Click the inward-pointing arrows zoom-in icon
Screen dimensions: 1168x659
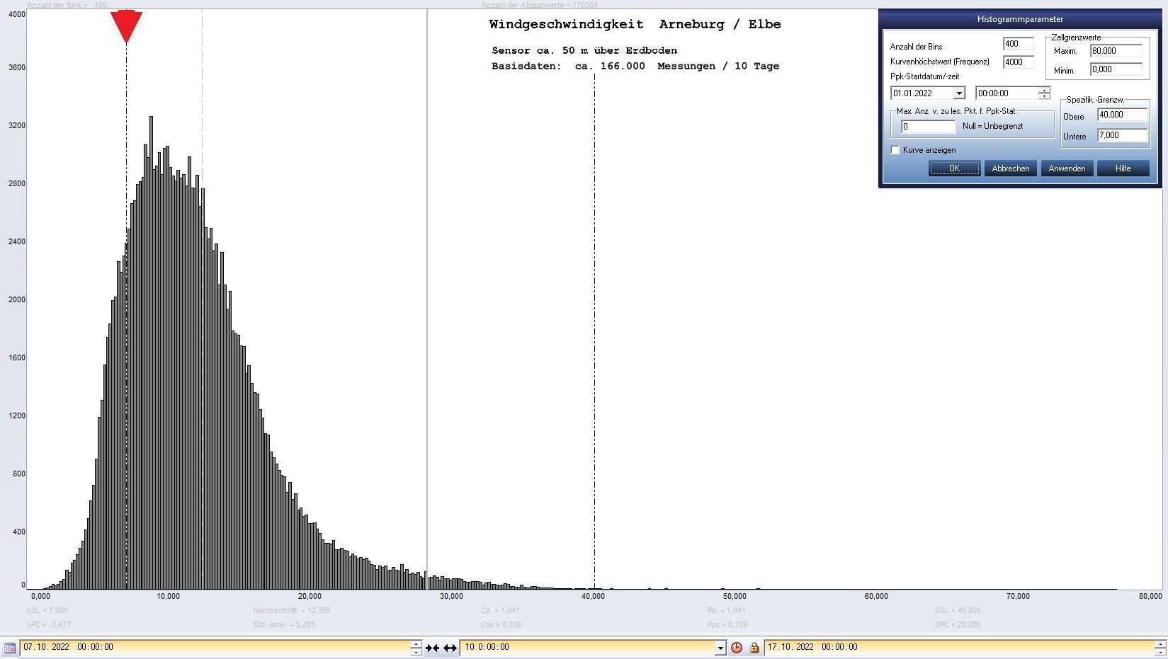pyautogui.click(x=432, y=648)
